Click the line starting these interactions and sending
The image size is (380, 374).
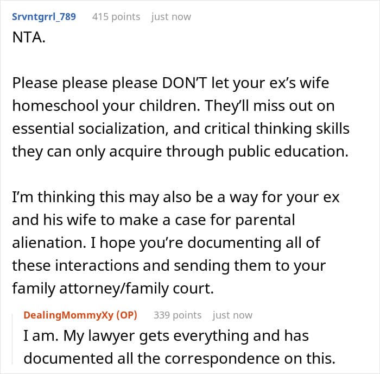169,266
